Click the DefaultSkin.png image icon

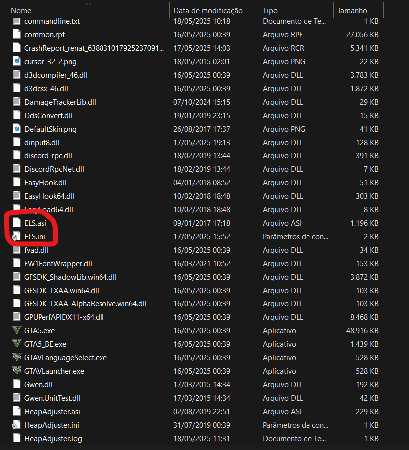tap(17, 129)
